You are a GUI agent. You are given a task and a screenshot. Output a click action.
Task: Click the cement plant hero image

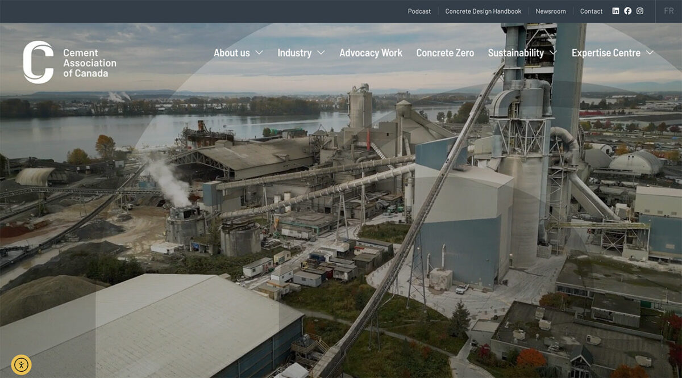click(341, 227)
